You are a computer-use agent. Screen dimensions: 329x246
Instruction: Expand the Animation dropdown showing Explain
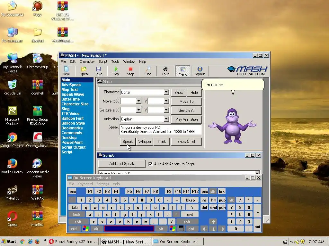(x=166, y=119)
